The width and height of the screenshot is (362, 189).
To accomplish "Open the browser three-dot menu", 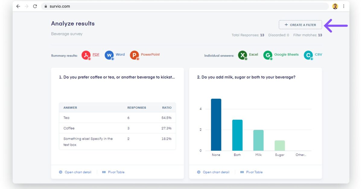I will click(x=344, y=6).
